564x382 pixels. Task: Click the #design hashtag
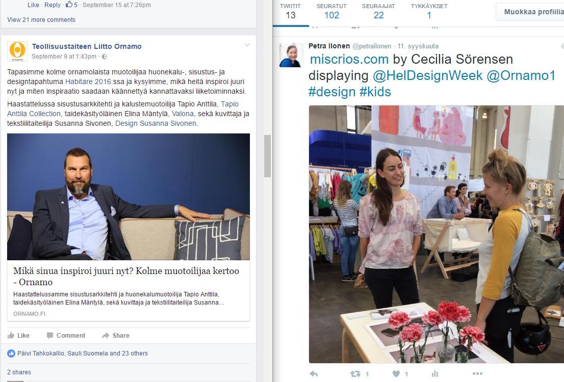coord(332,92)
